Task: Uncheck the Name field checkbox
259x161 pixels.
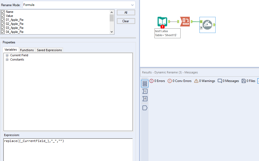Action: (3, 12)
